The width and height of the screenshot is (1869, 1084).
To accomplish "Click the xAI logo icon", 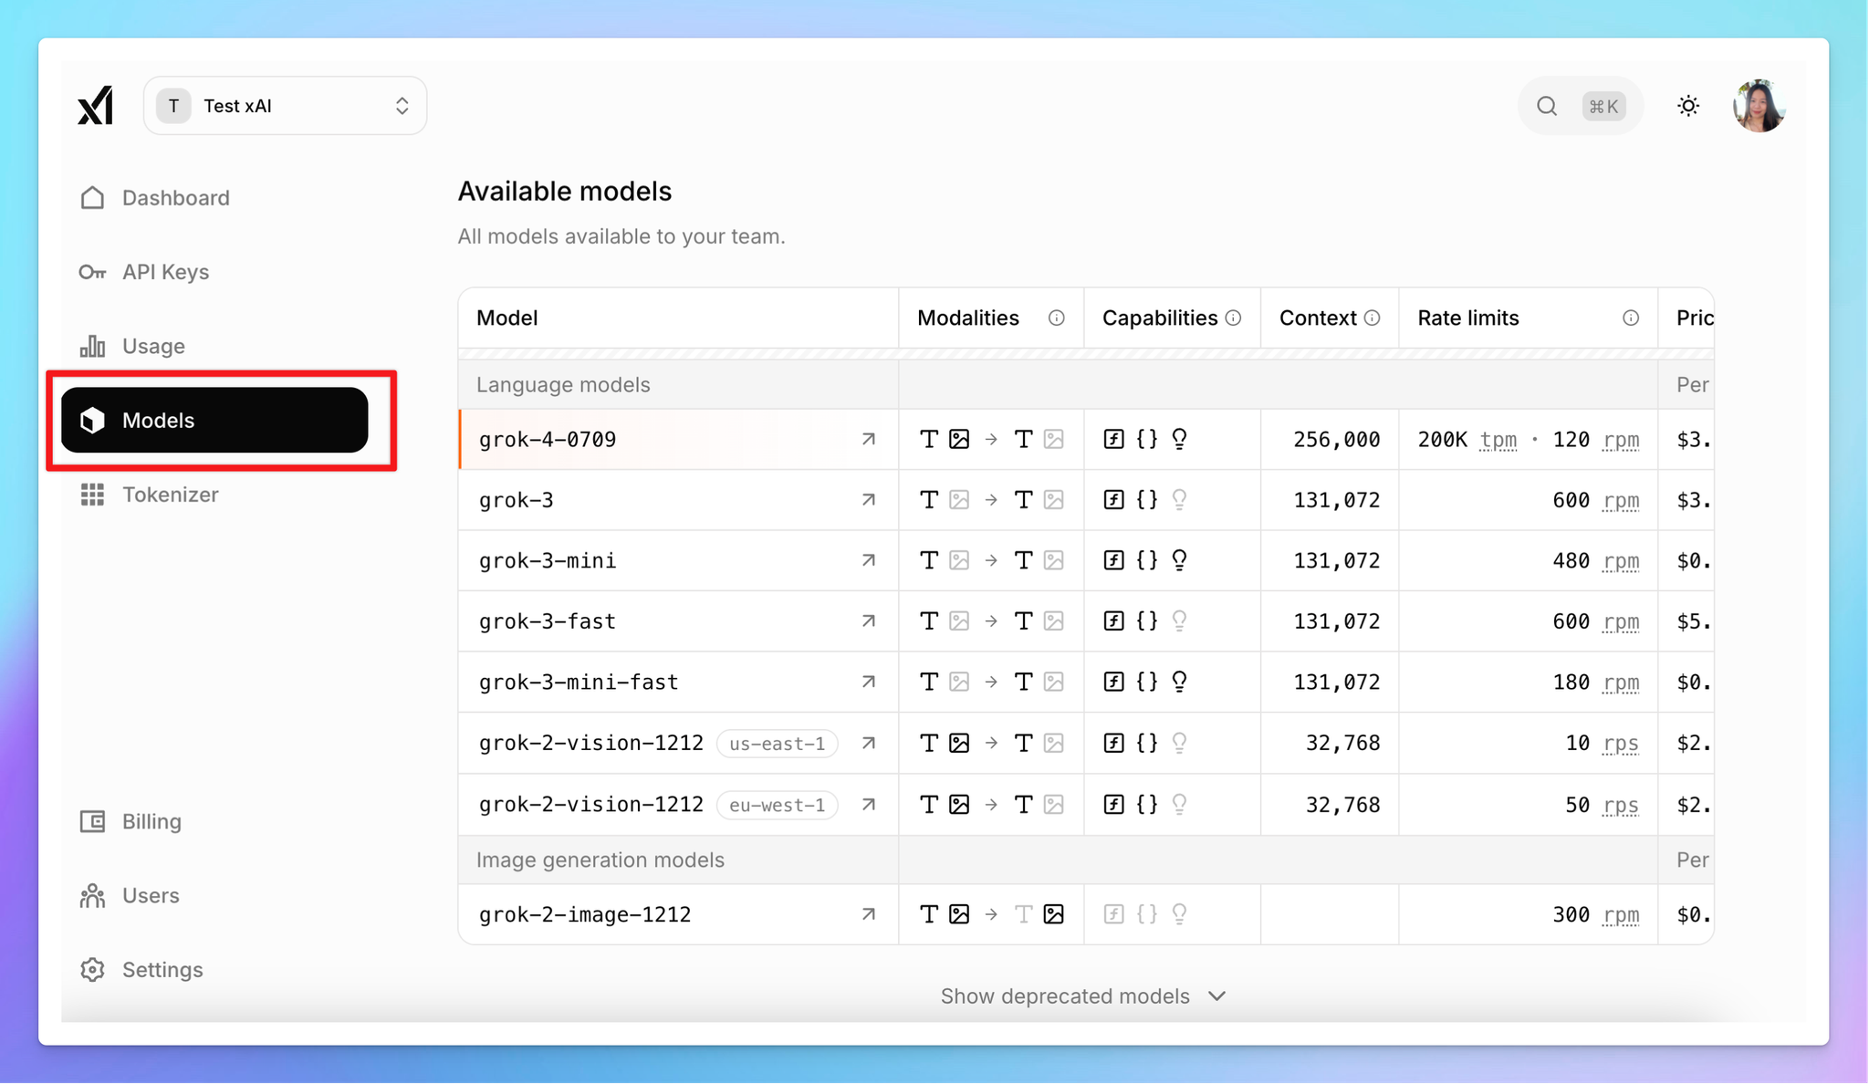I will (95, 106).
